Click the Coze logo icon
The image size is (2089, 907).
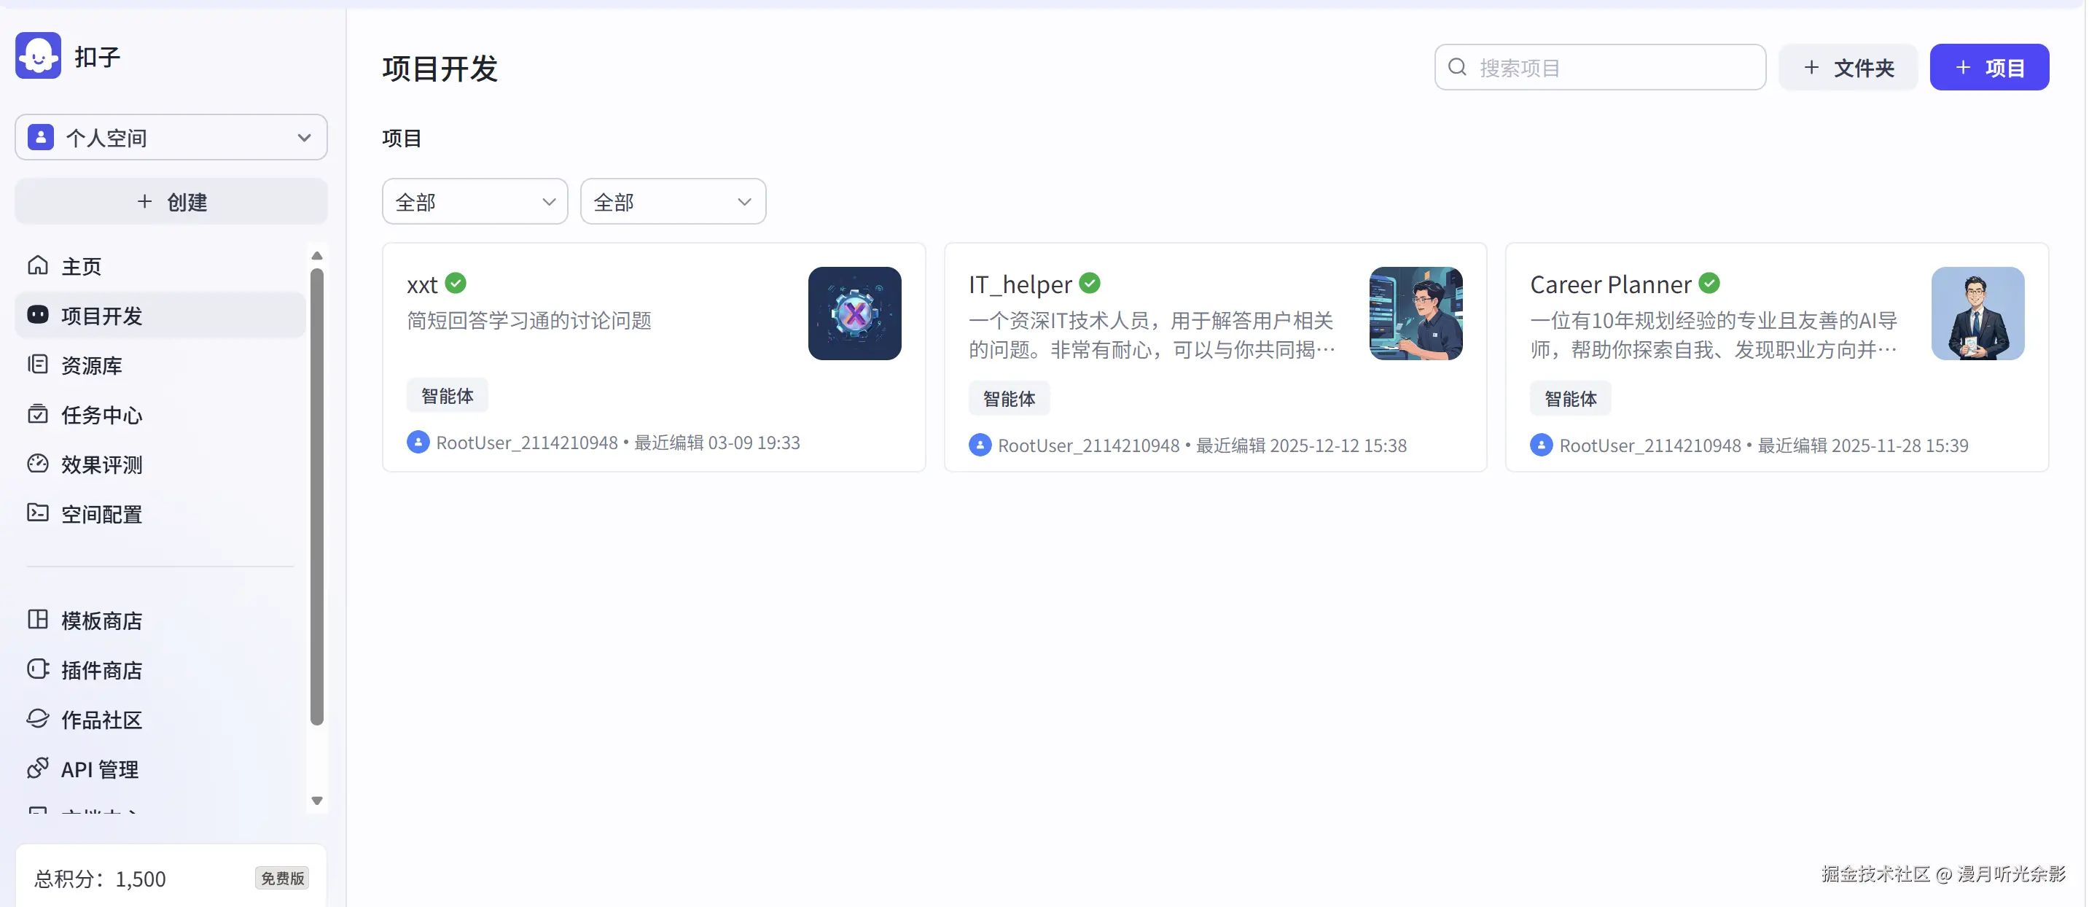pyautogui.click(x=38, y=55)
